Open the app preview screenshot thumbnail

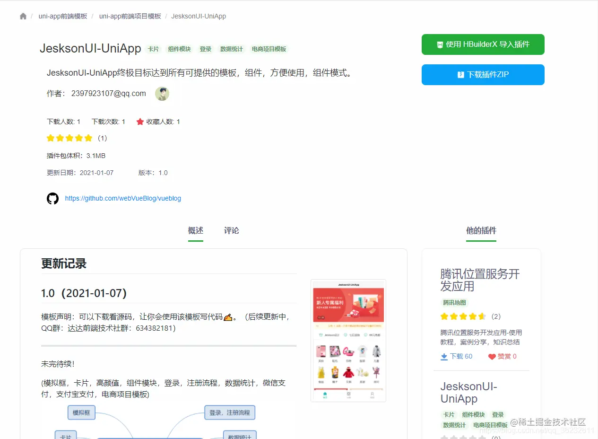pyautogui.click(x=348, y=341)
